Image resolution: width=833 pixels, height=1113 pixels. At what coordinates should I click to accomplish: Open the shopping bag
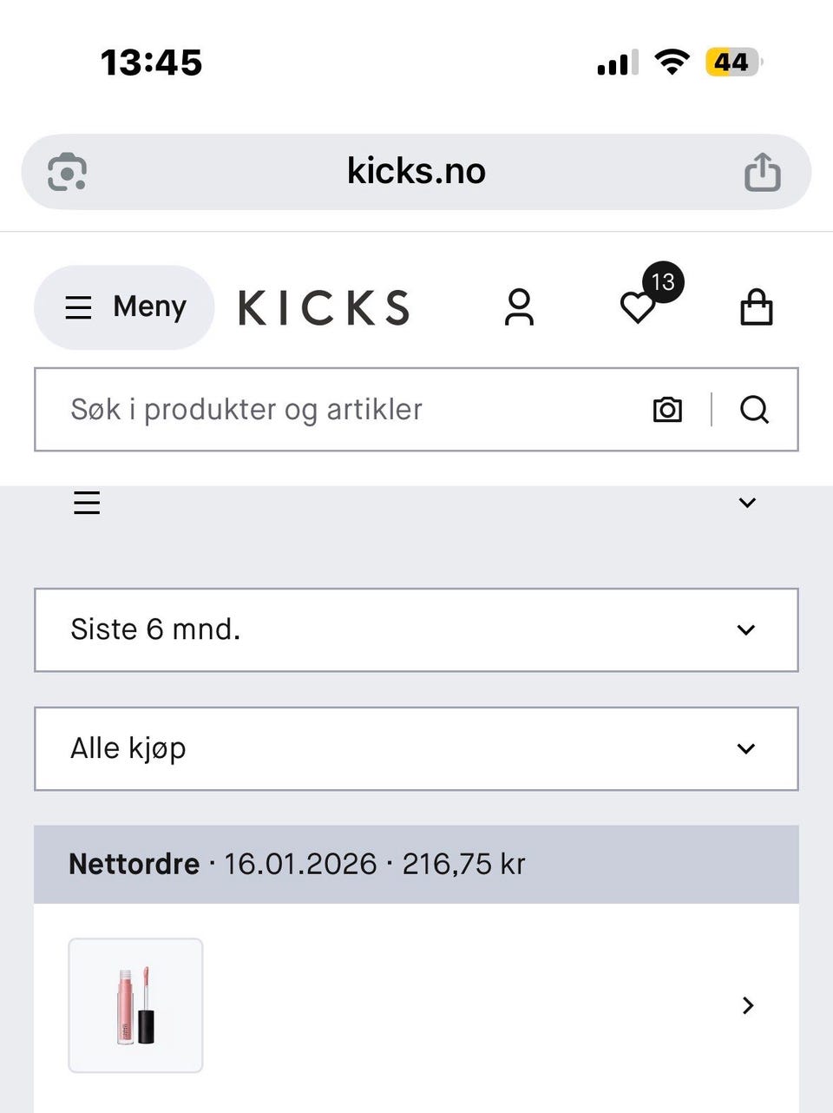(756, 307)
